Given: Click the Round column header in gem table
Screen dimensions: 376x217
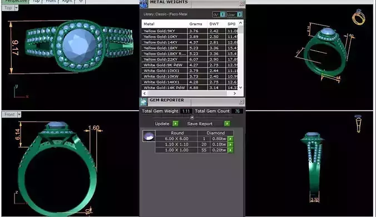Looking at the screenshot, I should [177, 133].
